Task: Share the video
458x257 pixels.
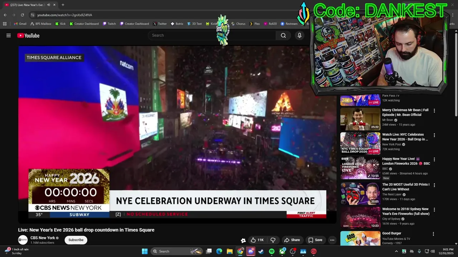Action: [x=292, y=240]
